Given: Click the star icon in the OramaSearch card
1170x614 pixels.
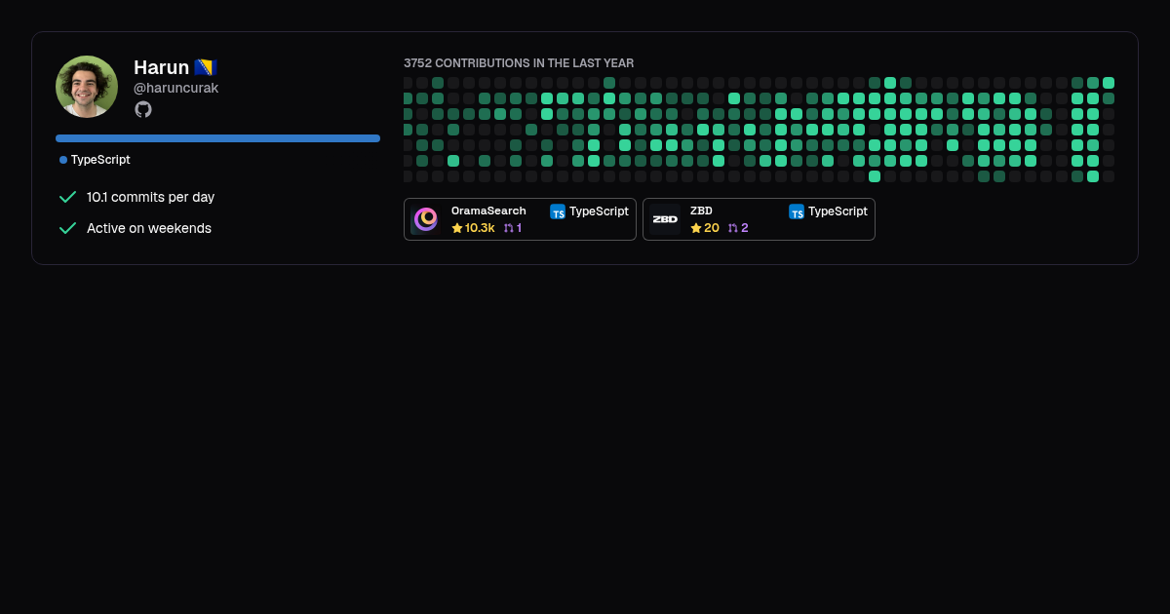Looking at the screenshot, I should pos(457,228).
